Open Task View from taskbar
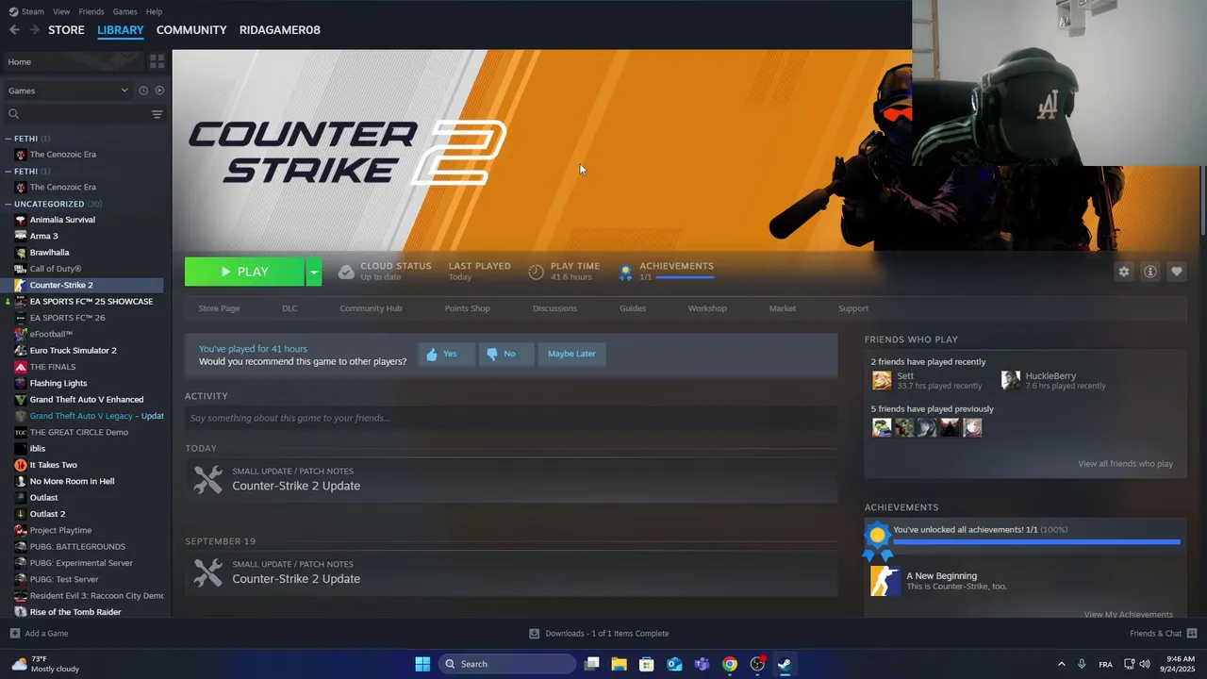 point(592,664)
